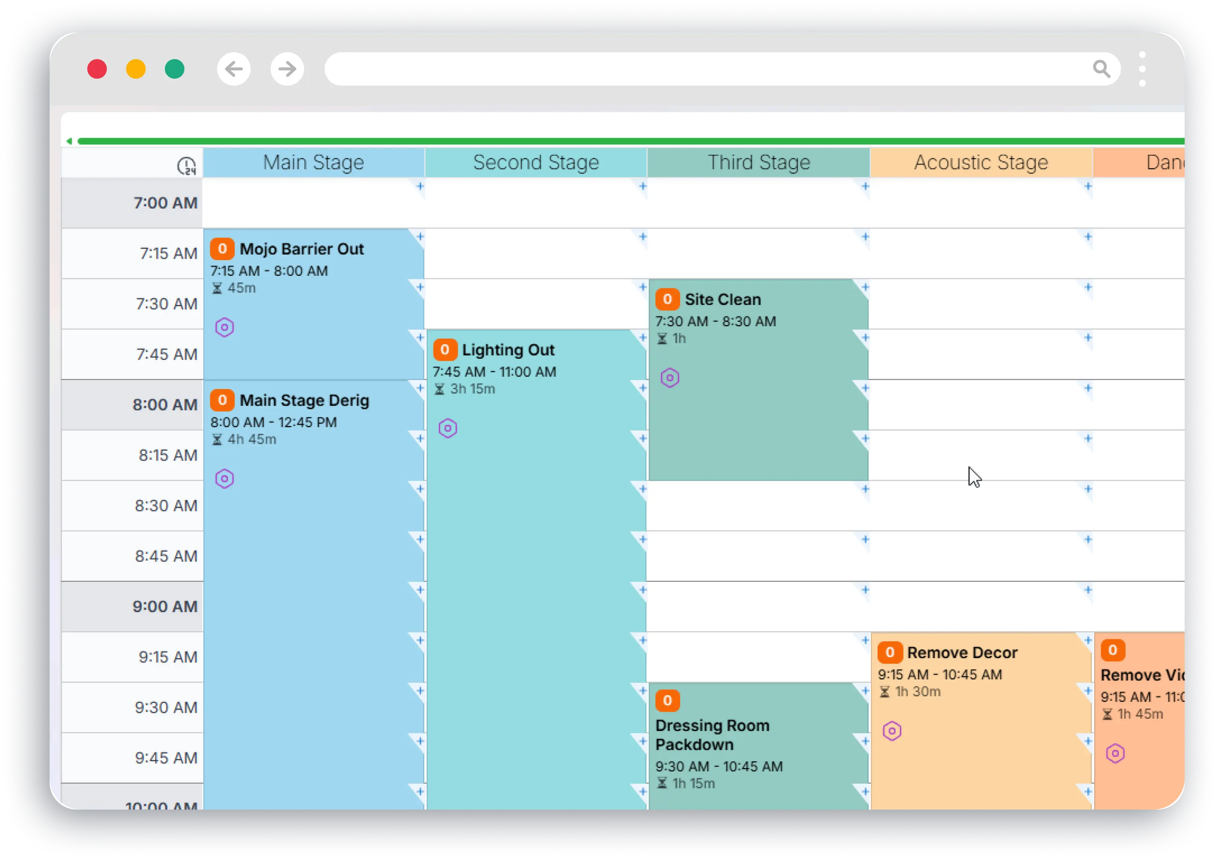The width and height of the screenshot is (1218, 860).
Task: Click the hourglass duration icon on Lighting Out
Action: pyautogui.click(x=439, y=389)
